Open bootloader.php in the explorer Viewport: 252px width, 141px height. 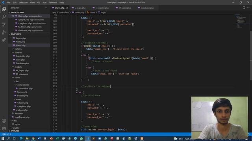coord(22,117)
